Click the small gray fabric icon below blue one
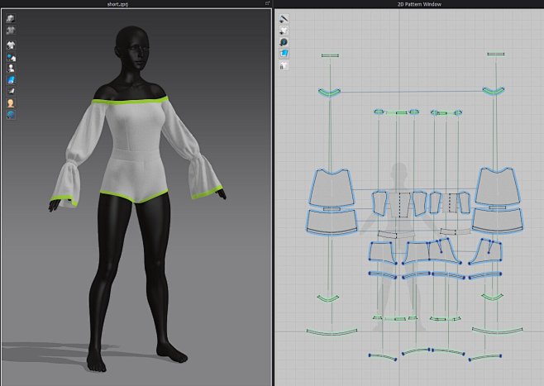The image size is (544, 386). pos(12,91)
